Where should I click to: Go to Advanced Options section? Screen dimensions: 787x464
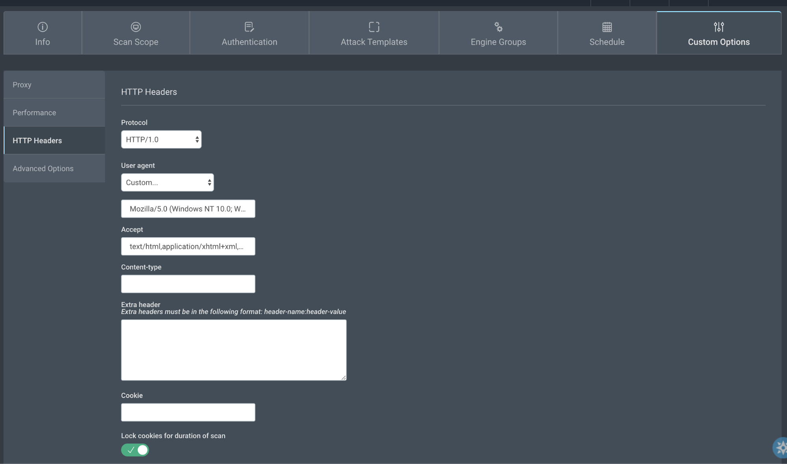pos(54,169)
